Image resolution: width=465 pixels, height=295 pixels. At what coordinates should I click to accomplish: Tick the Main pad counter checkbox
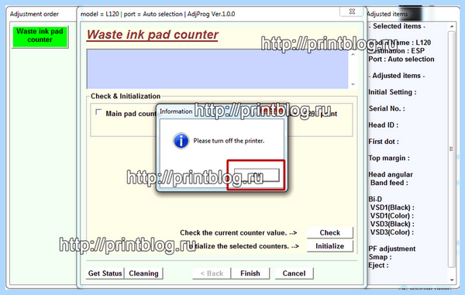pos(98,112)
